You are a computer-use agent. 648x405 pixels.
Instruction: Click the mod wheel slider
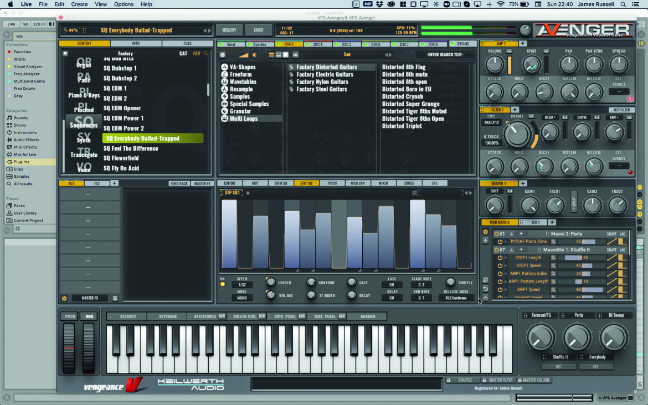click(89, 348)
